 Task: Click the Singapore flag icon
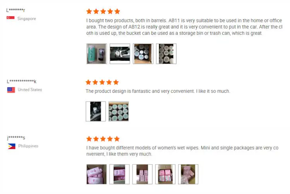(10, 18)
